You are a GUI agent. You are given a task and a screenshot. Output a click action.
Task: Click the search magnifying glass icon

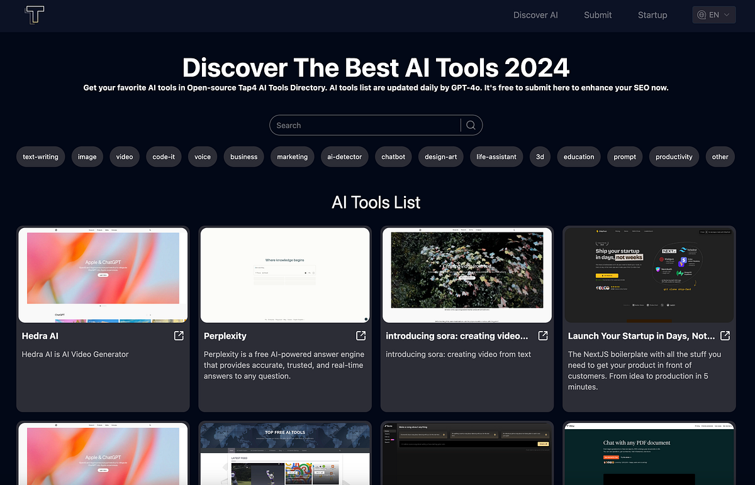(x=471, y=125)
